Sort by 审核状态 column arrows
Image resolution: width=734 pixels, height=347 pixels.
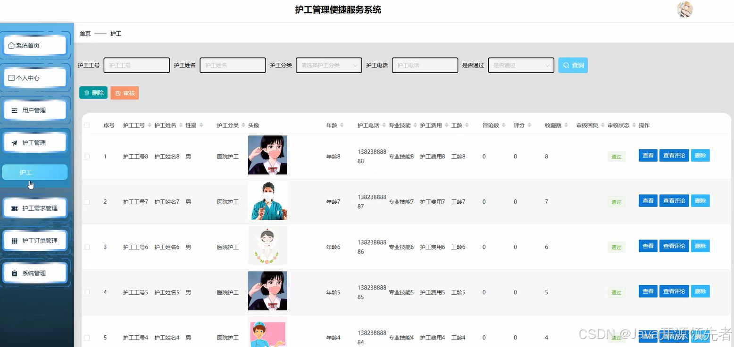(634, 125)
